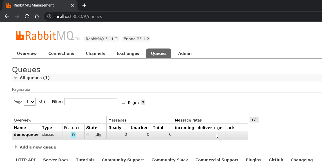Enable the Regex filter checkbox
Viewport: 322px width, 166px height.
(123, 102)
